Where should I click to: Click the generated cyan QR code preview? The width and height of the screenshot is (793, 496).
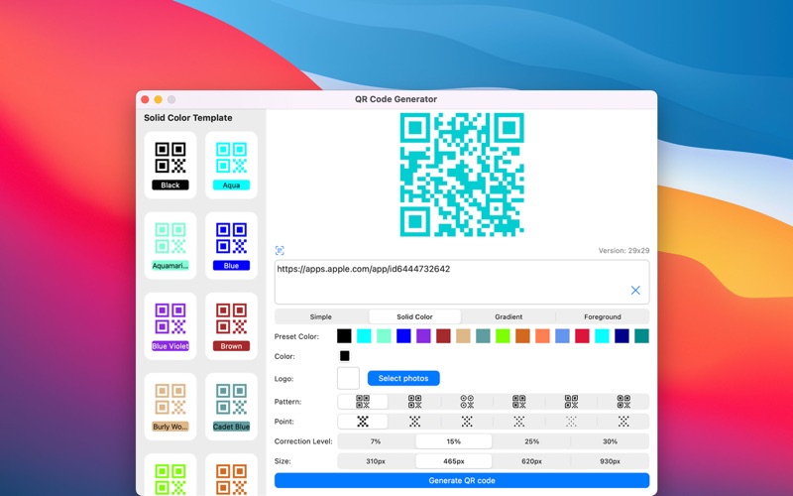point(462,175)
